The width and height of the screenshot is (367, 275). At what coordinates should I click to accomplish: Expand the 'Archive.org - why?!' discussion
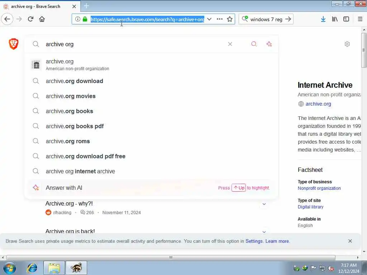click(x=264, y=204)
